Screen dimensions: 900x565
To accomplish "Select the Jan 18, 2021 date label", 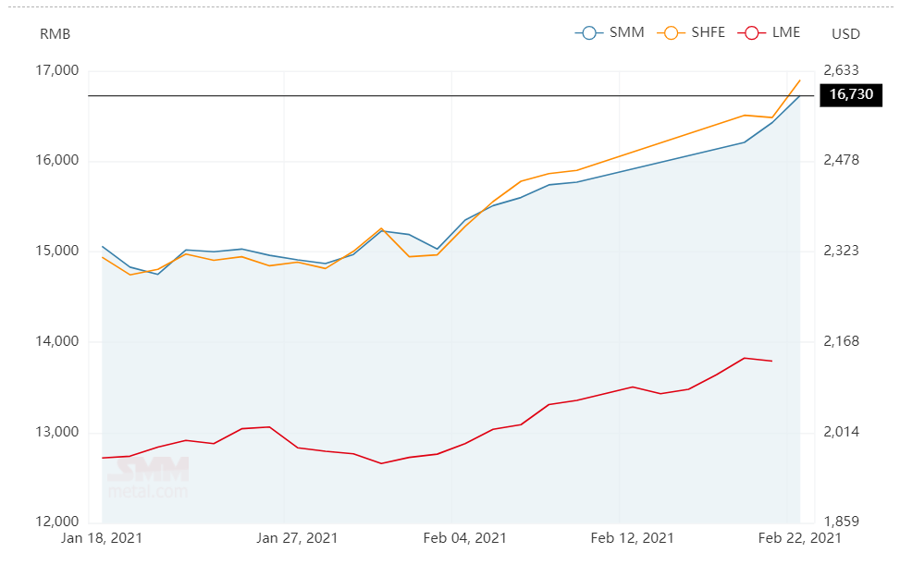I will pyautogui.click(x=102, y=538).
